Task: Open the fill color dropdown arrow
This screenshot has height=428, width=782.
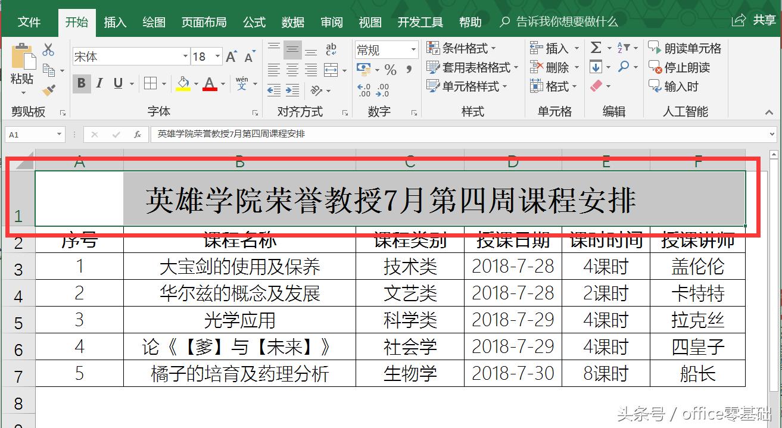Action: click(x=195, y=83)
